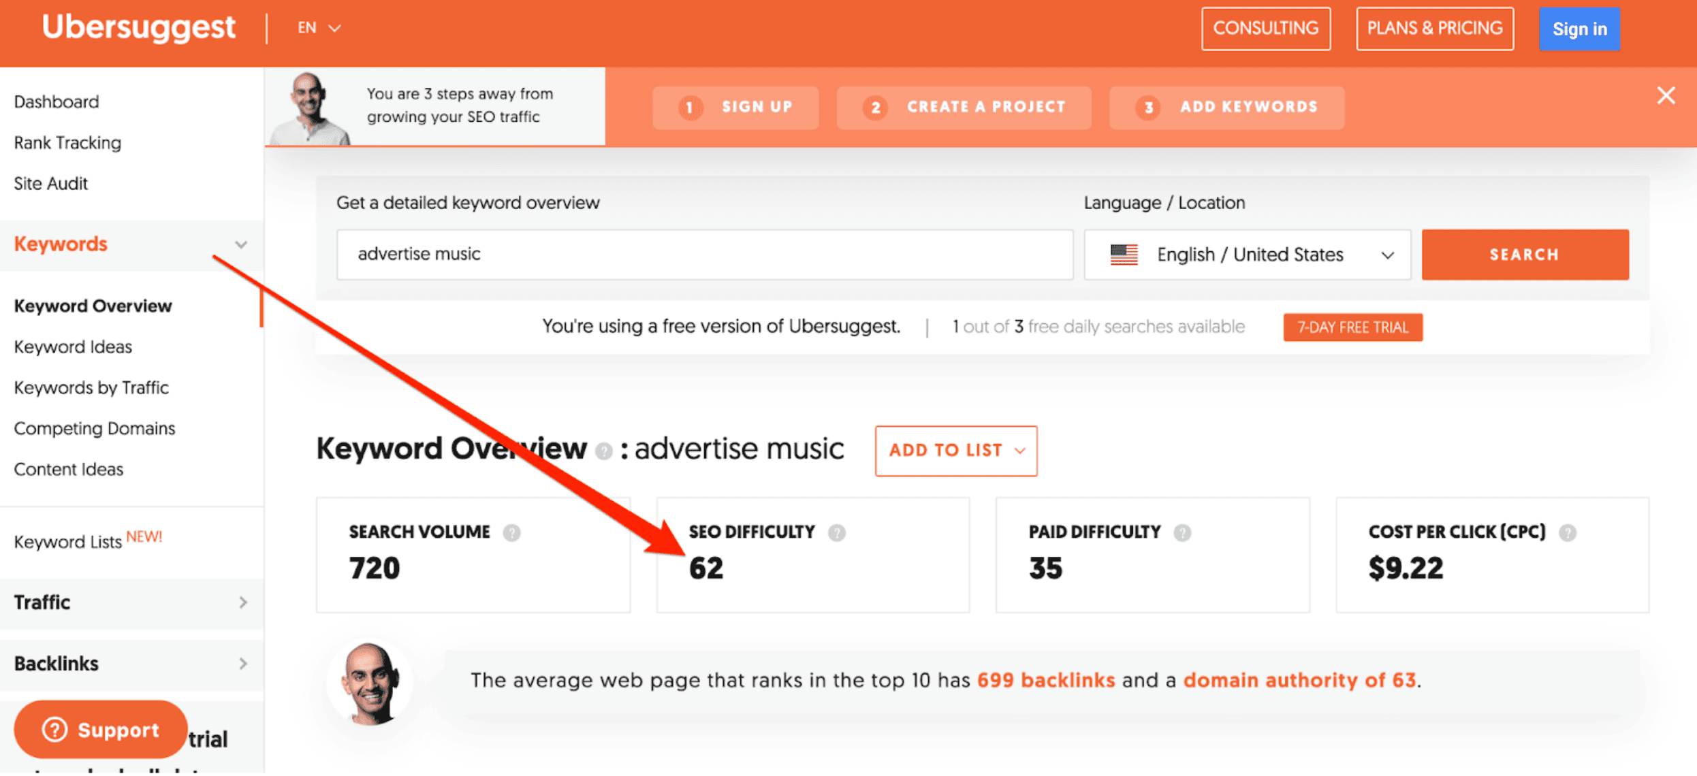Collapse the Keywords section
This screenshot has width=1697, height=776.
click(x=131, y=244)
